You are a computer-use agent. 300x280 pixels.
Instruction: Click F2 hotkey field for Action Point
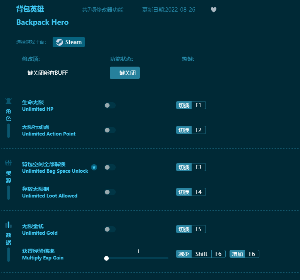[x=199, y=130]
